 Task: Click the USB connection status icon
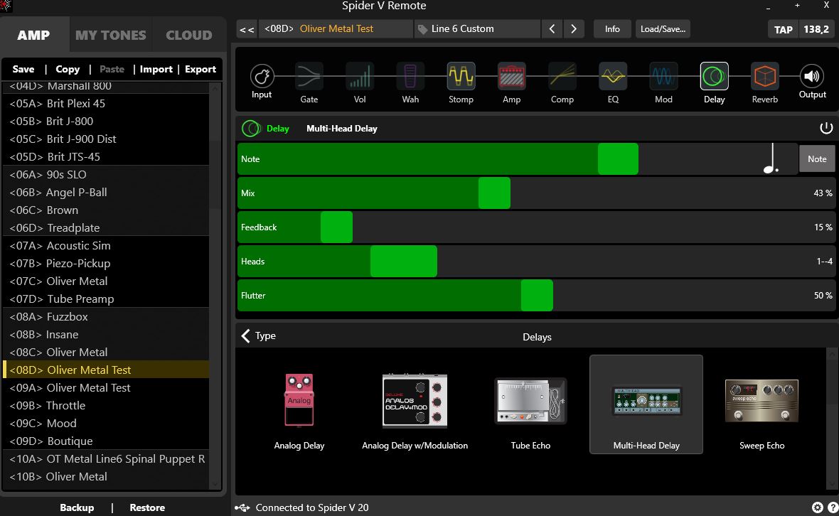click(x=242, y=507)
